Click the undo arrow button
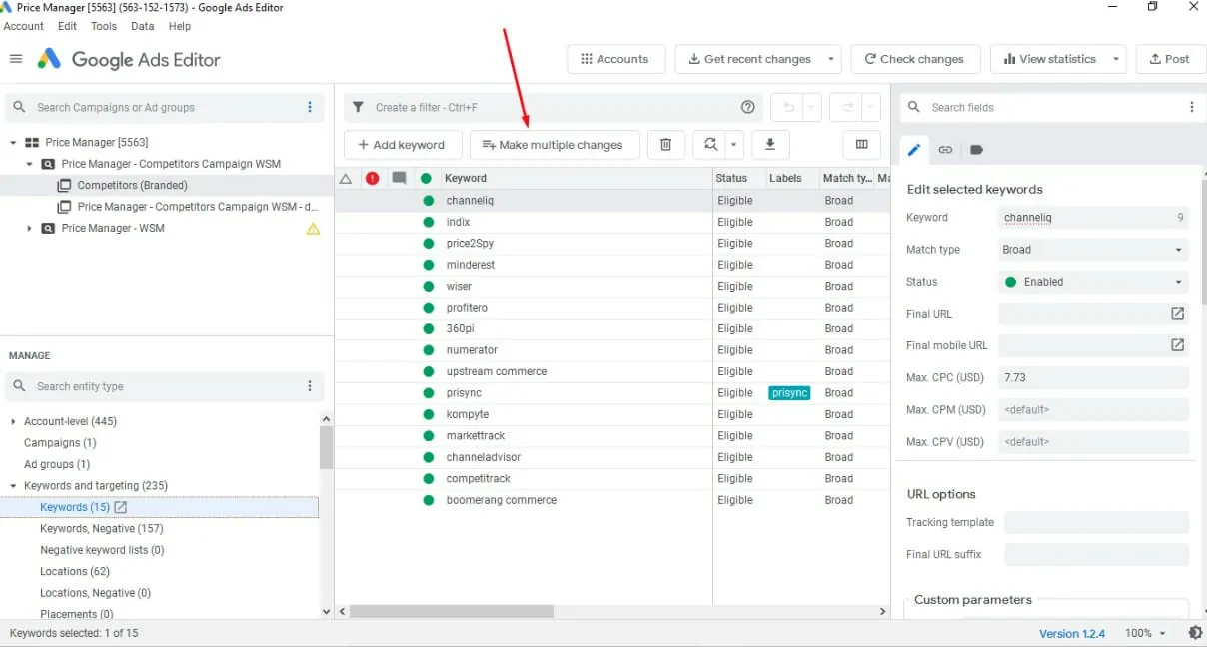 pos(787,107)
